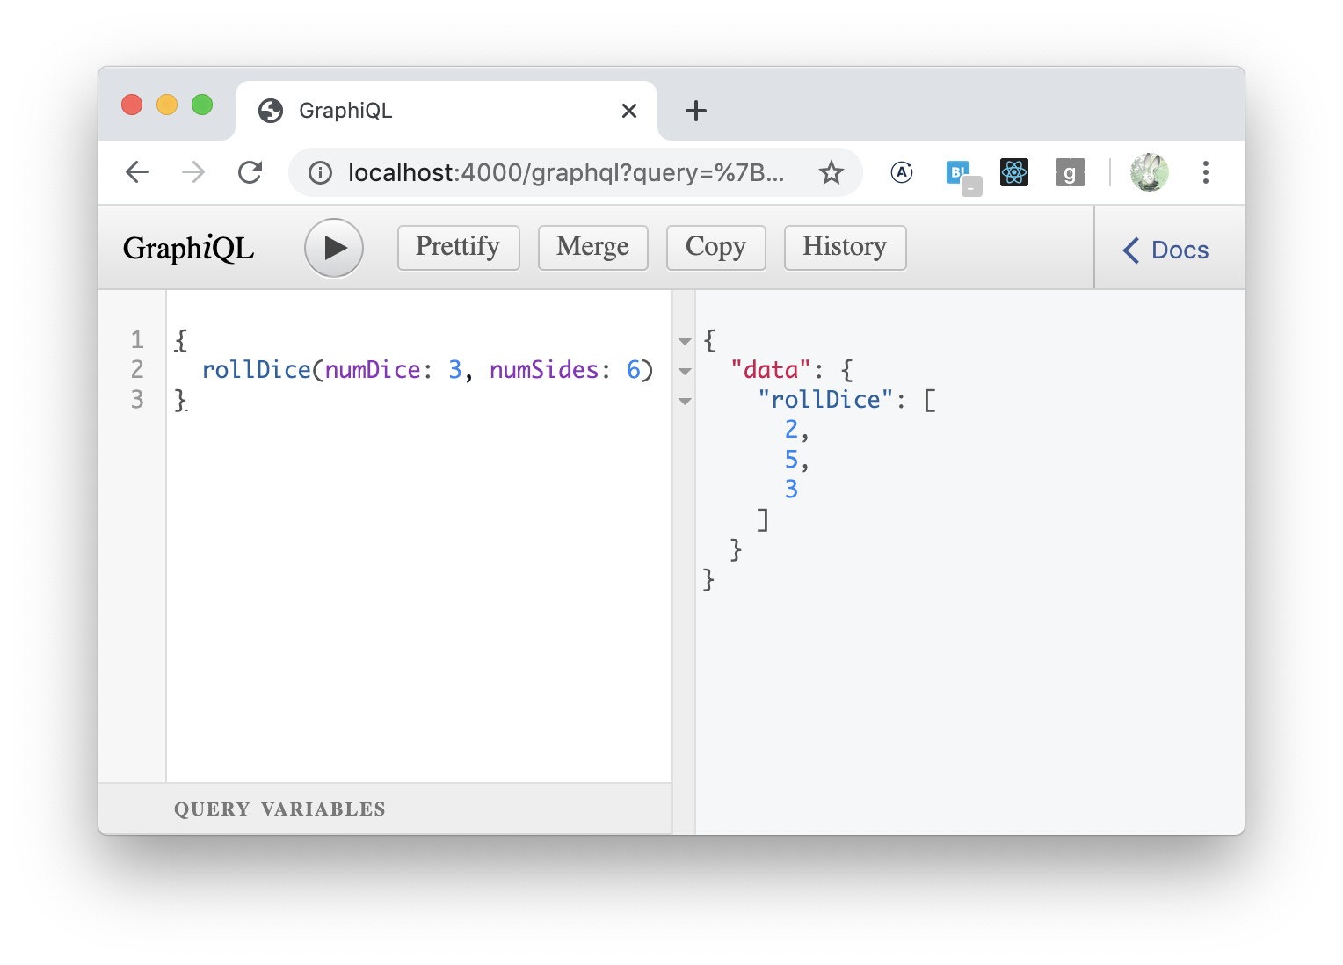Run the query with the execute play button
The width and height of the screenshot is (1343, 965).
click(334, 248)
